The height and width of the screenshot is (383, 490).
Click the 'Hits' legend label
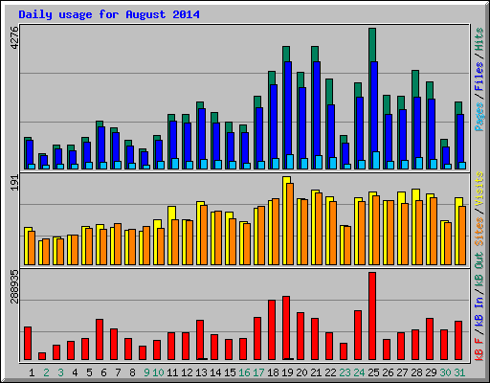click(x=479, y=39)
